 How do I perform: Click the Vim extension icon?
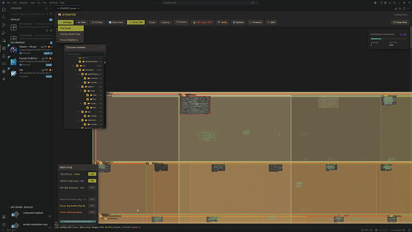[x=14, y=73]
